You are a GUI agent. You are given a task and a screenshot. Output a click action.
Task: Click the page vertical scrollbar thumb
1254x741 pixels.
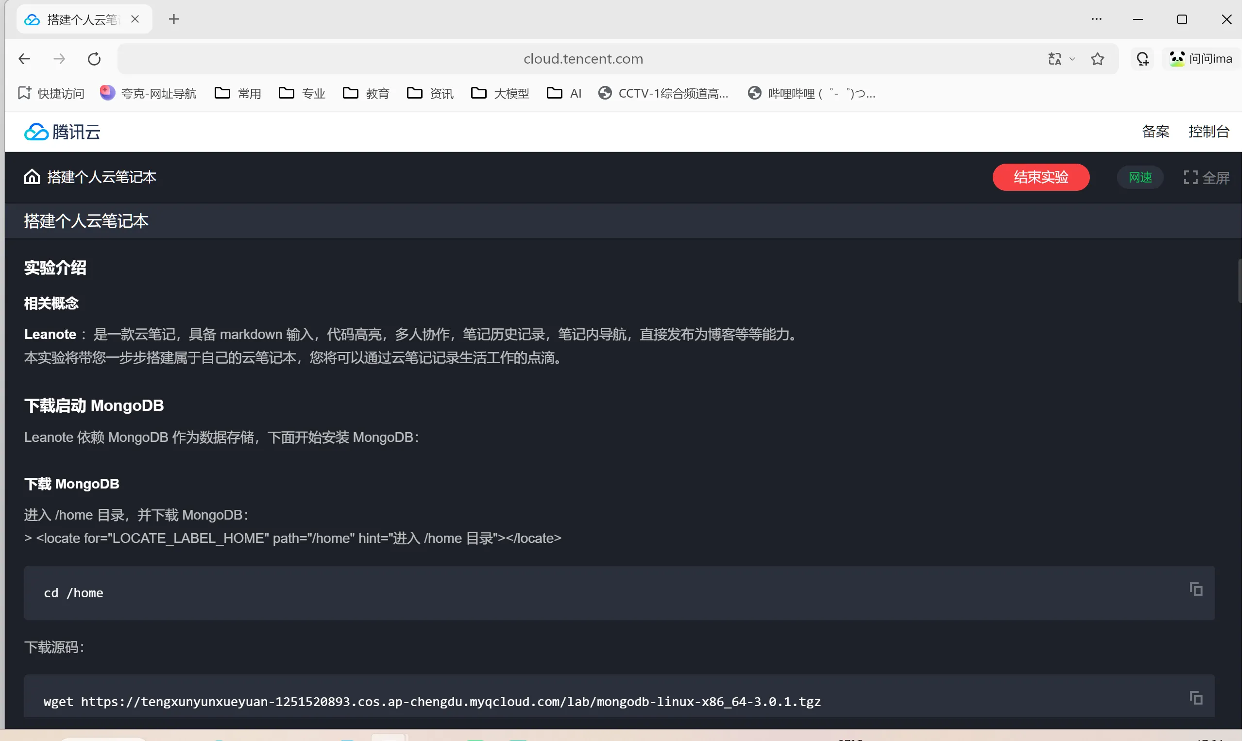click(1239, 281)
